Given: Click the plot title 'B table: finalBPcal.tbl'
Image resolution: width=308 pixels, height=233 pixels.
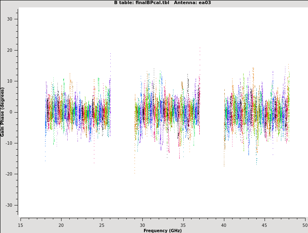Looking at the screenshot, I should (x=141, y=2).
